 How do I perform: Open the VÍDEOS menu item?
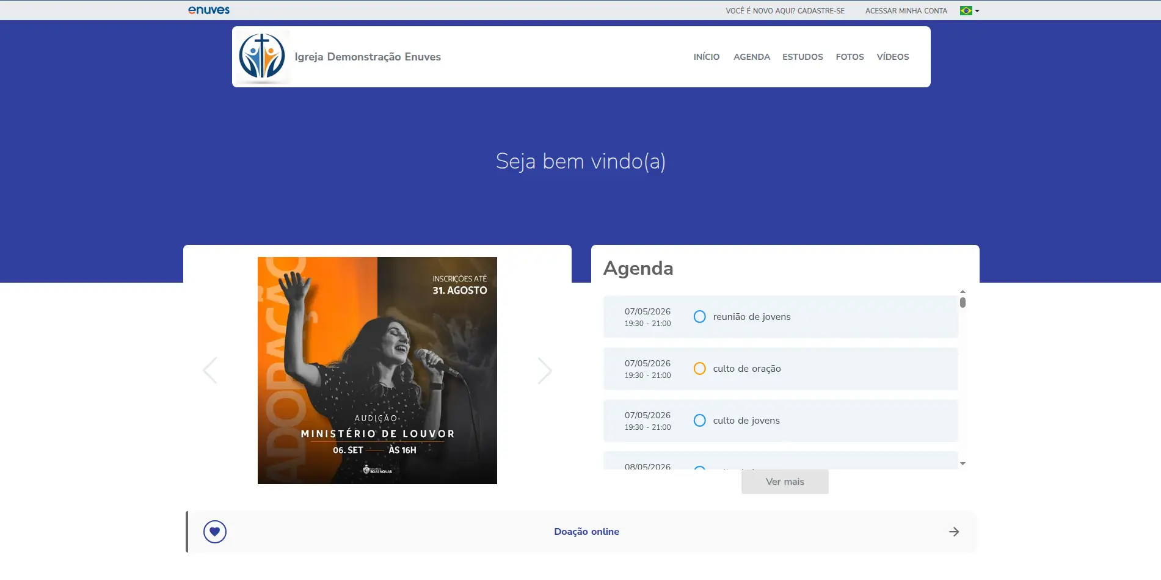(x=893, y=57)
